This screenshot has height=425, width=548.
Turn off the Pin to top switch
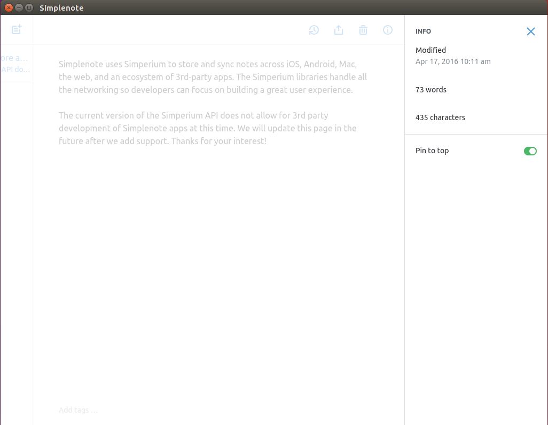[x=530, y=151]
